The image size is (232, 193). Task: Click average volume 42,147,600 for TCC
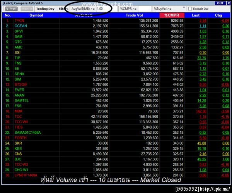pos(100,117)
